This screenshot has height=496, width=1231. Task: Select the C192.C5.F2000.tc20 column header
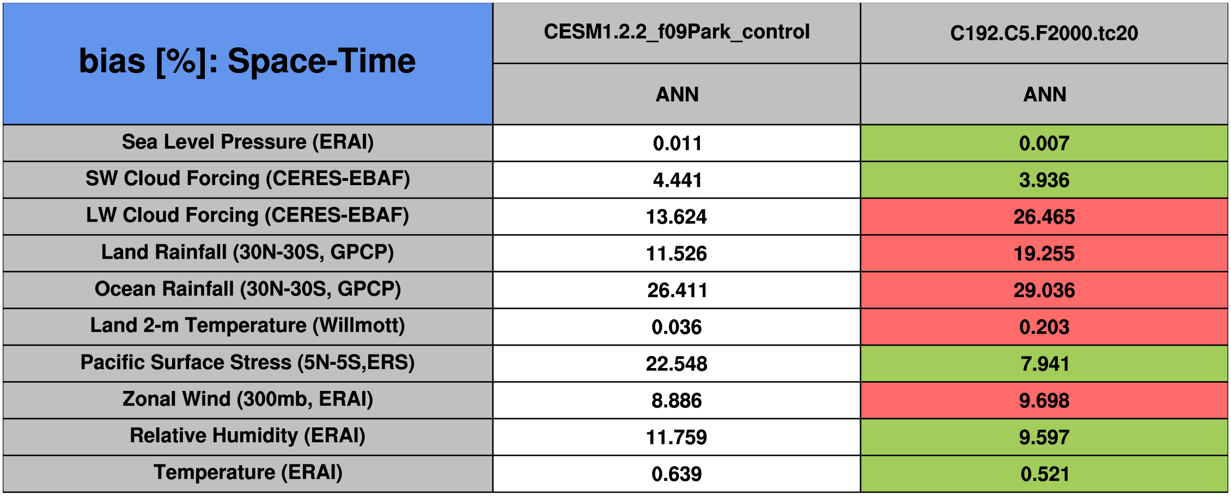coord(1044,33)
